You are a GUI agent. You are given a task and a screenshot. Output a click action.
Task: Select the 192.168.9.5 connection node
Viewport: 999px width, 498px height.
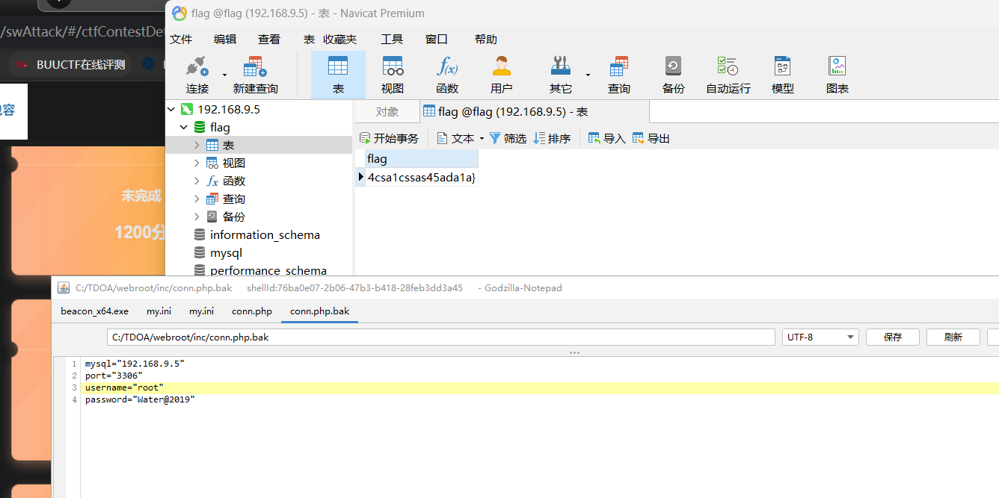229,109
